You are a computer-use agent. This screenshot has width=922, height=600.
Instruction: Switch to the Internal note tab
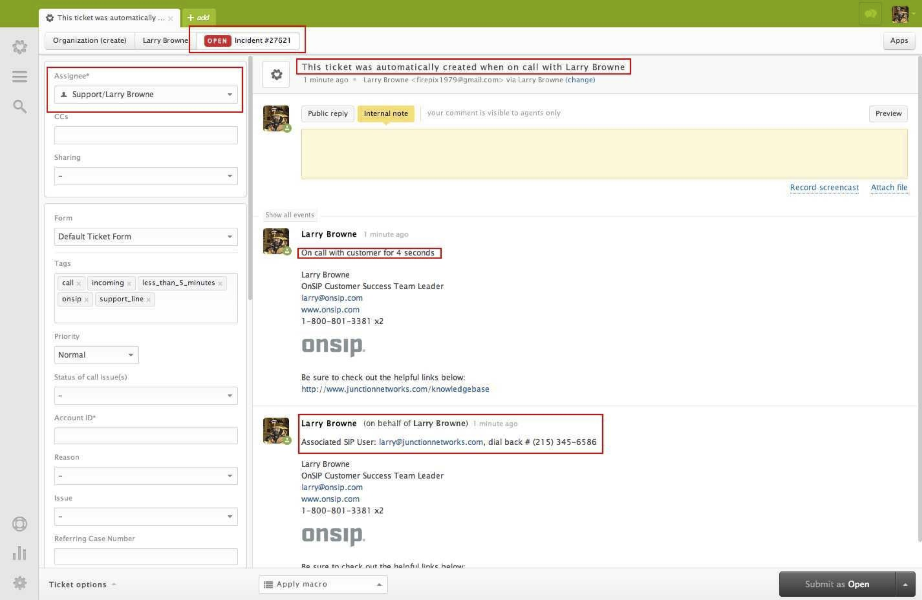386,113
